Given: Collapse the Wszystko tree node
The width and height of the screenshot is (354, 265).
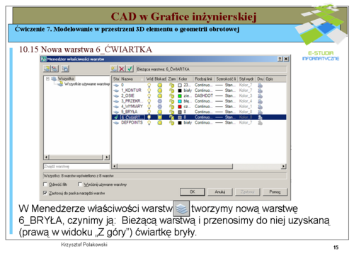Looking at the screenshot, I should pos(47,78).
